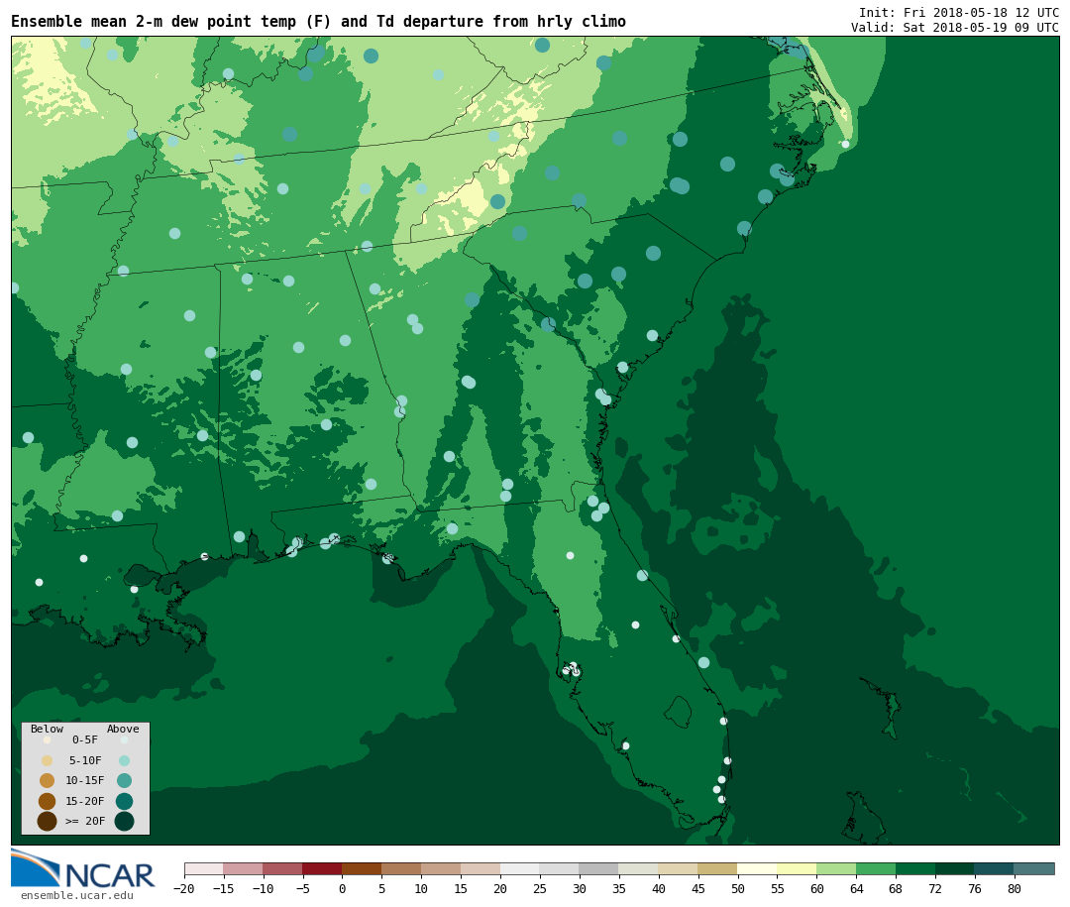Click the colorbar tick label '50'
1070x907 pixels.
(x=738, y=888)
